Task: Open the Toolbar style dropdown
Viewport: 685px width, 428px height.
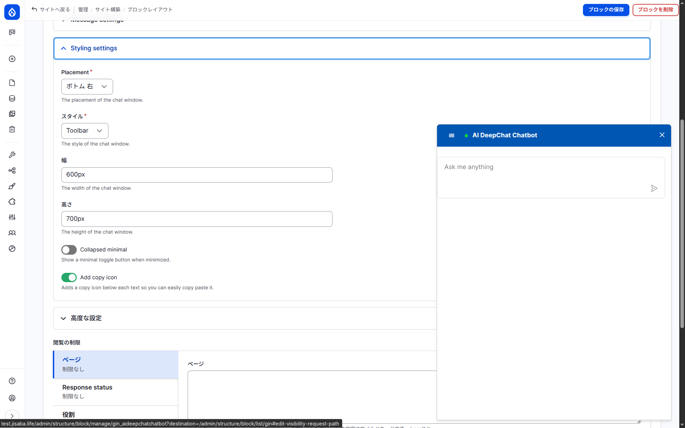Action: click(x=85, y=131)
